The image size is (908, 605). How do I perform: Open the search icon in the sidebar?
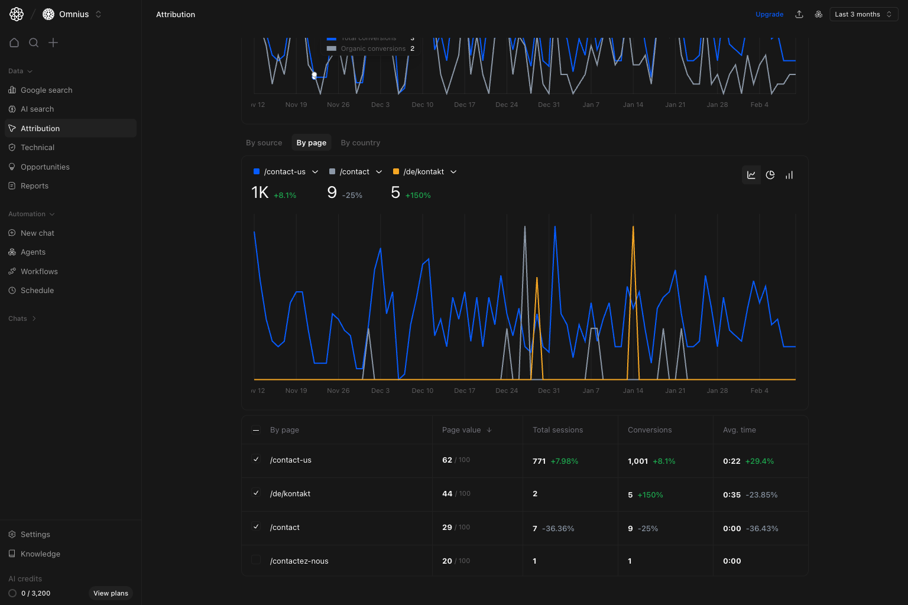click(x=34, y=43)
